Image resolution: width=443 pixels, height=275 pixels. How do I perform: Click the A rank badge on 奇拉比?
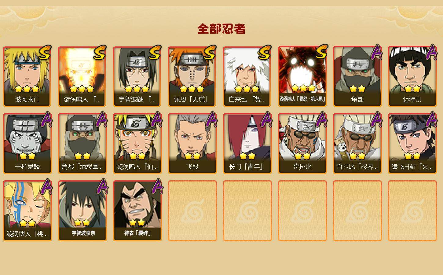pos(321,119)
